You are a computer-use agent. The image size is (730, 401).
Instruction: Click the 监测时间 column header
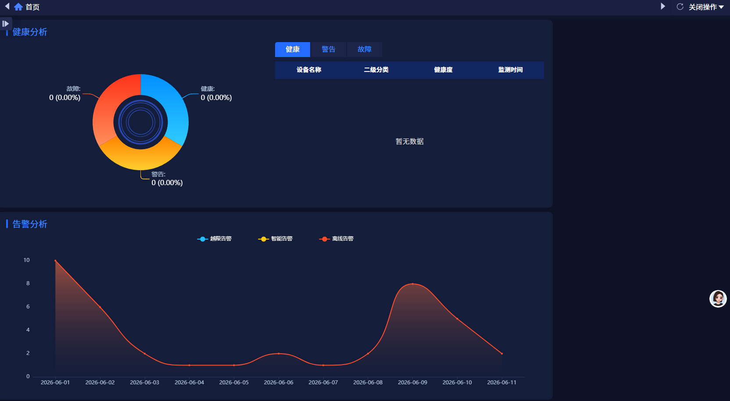click(510, 70)
